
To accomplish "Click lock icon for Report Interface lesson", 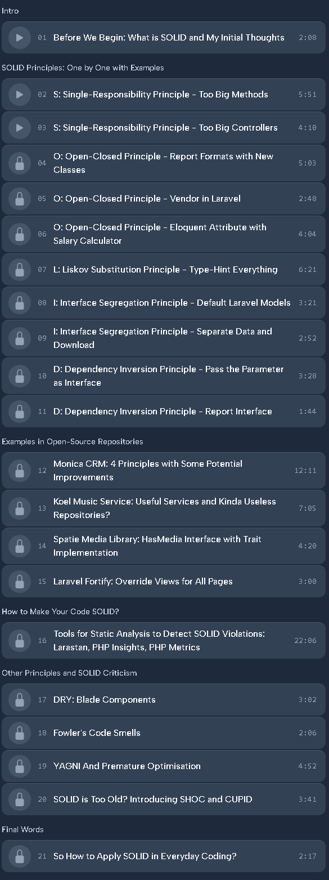I will (x=19, y=412).
